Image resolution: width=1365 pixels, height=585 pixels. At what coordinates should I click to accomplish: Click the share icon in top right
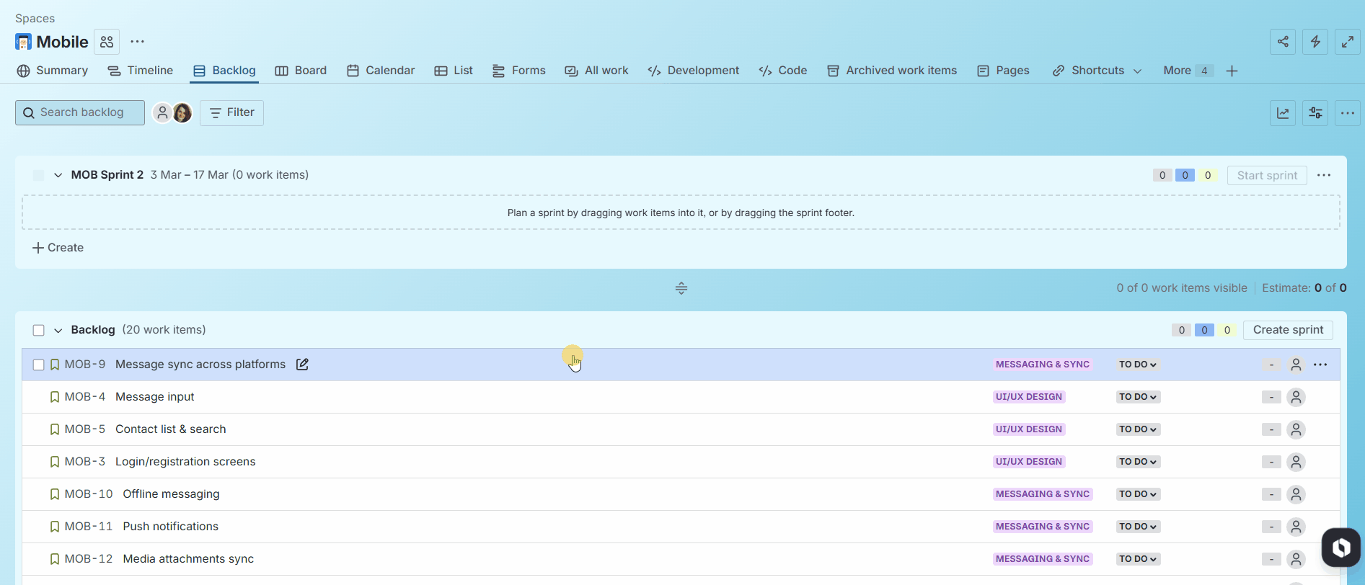point(1283,42)
